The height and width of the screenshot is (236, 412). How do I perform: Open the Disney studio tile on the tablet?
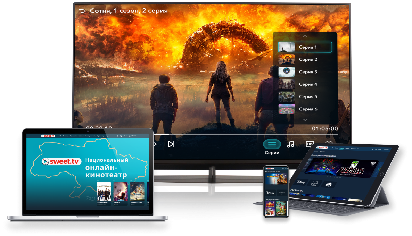[301, 182]
